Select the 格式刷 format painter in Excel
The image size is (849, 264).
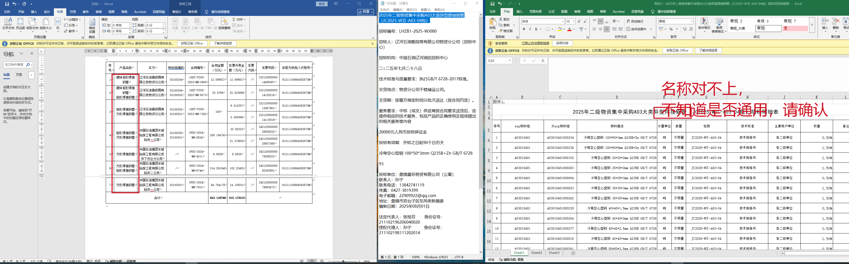[505, 31]
